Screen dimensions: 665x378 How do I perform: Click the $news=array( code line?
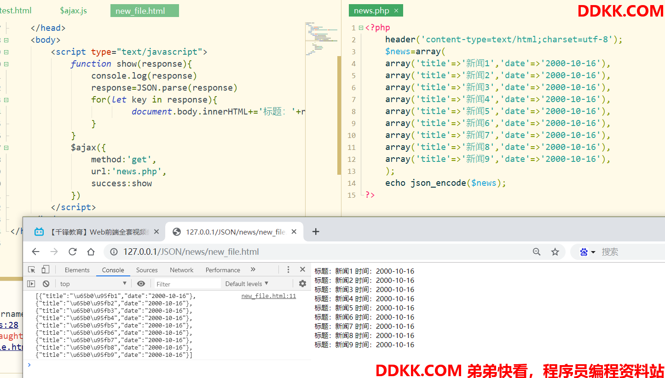[x=416, y=52]
